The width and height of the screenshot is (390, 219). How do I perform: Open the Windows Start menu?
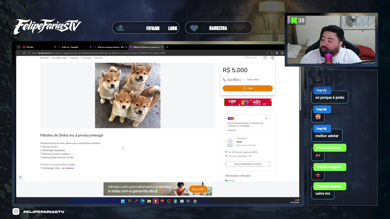pos(122,201)
